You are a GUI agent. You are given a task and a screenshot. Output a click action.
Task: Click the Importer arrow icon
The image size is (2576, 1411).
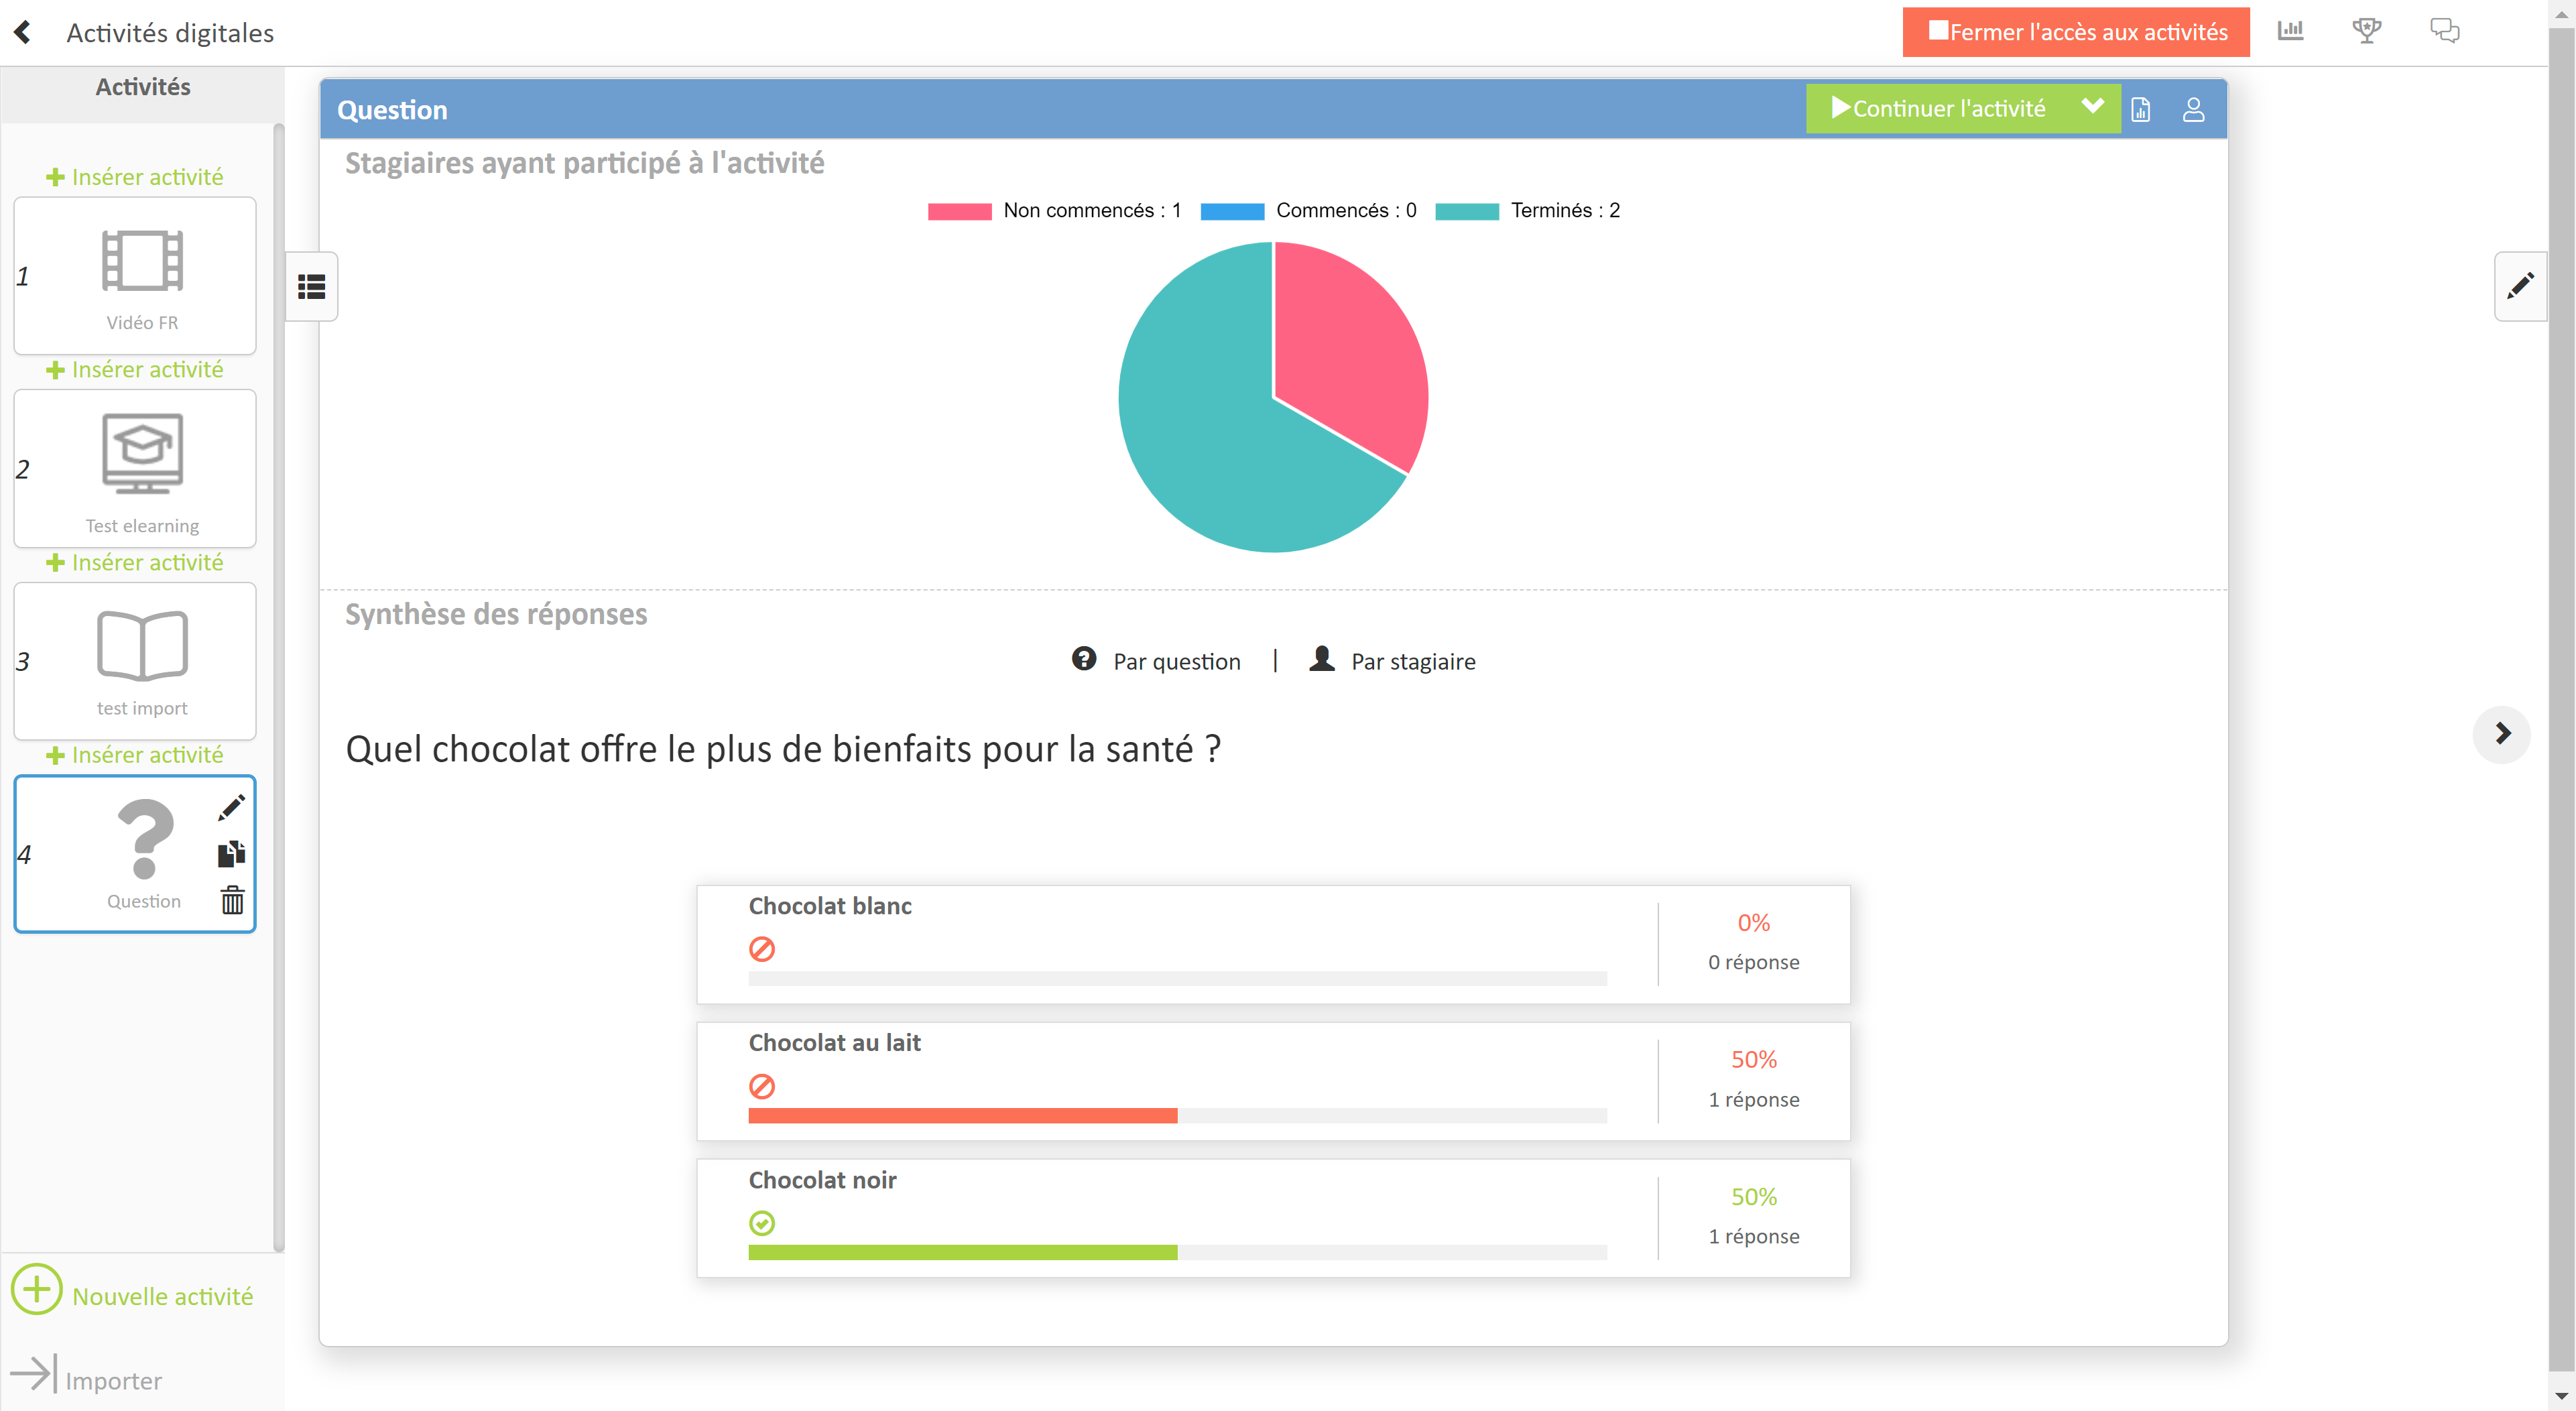point(33,1373)
